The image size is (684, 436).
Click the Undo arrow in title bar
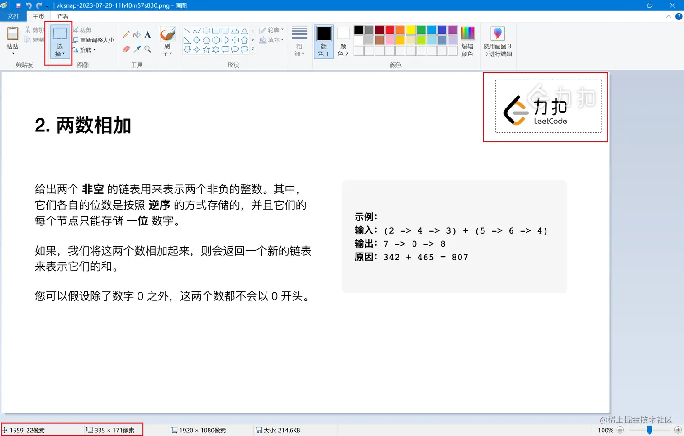pos(28,5)
